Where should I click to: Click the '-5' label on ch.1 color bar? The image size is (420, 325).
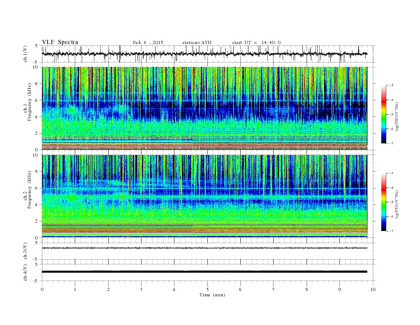point(391,115)
